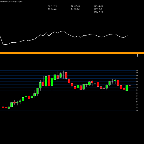The width and height of the screenshot is (144, 144).
Task: Click the '104' price axis label
Action: pyautogui.click(x=137, y=73)
